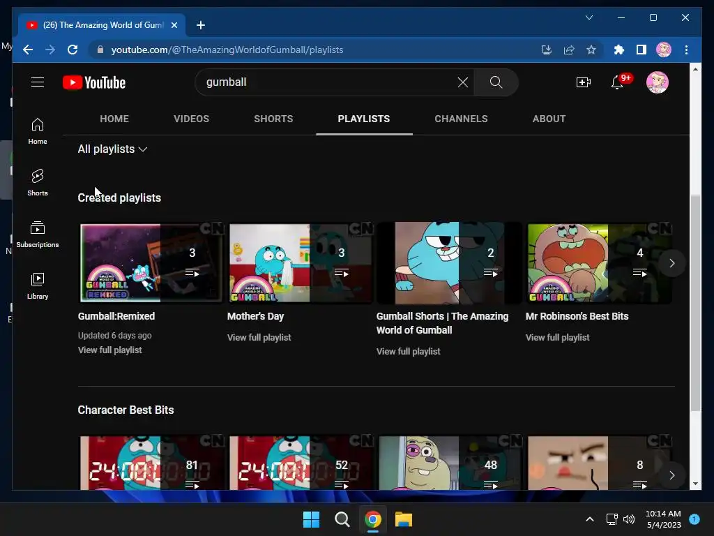Bookmark this tab with the star
Screen dimensions: 714x536
coord(591,50)
